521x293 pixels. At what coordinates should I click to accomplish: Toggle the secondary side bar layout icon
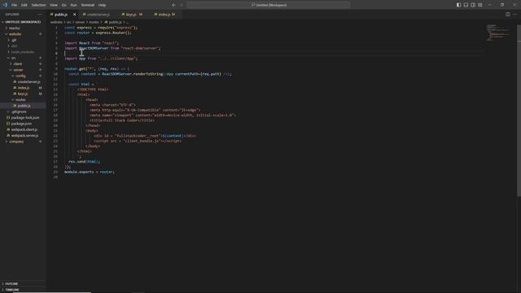pos(473,5)
